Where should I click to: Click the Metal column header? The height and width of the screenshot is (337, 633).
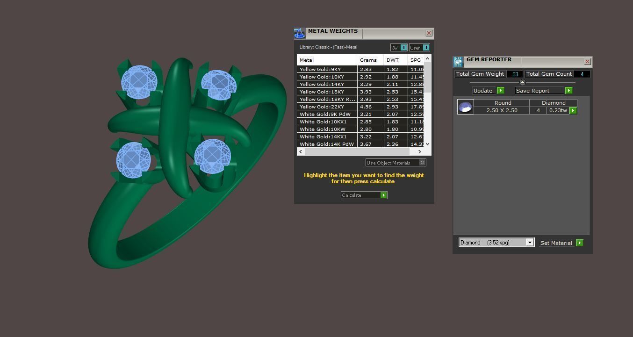pyautogui.click(x=327, y=60)
